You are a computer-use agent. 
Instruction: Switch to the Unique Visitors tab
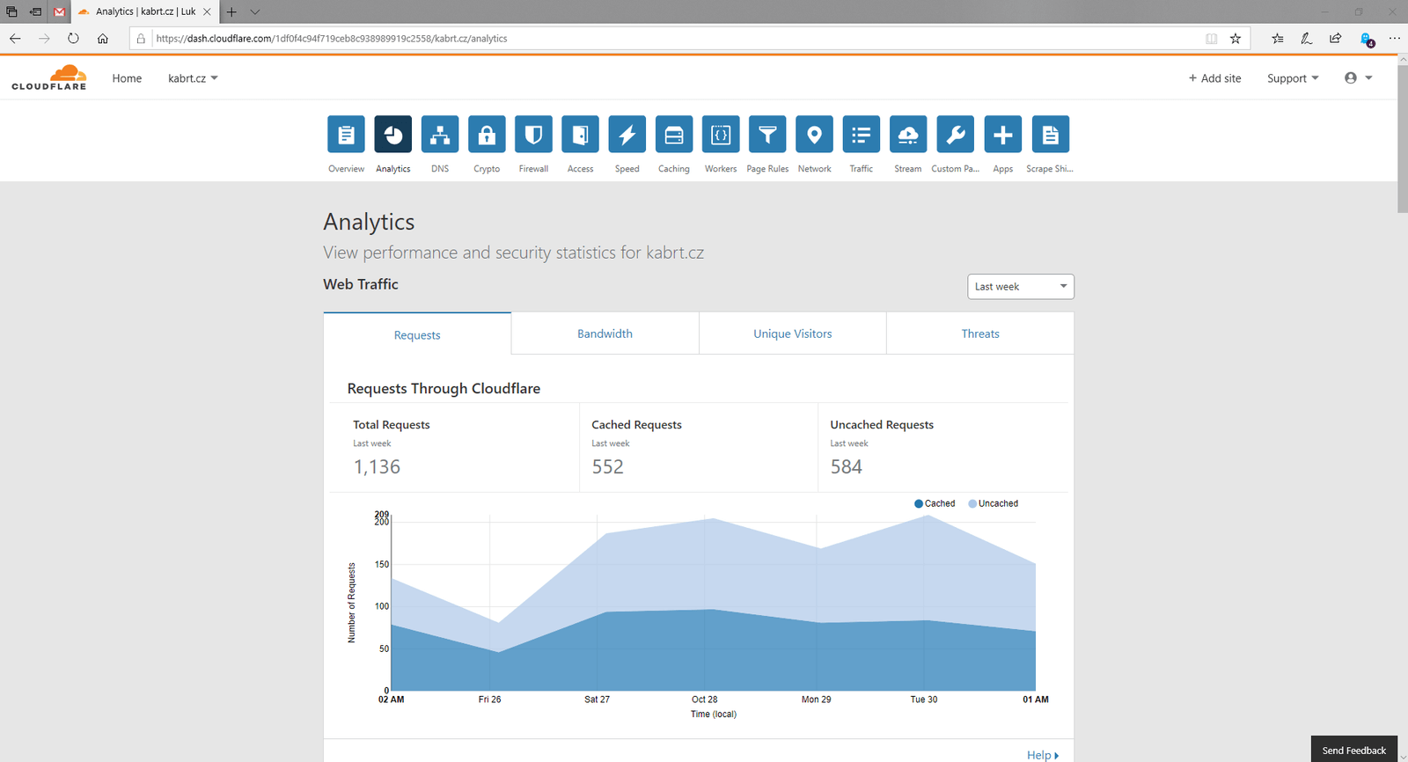(792, 333)
